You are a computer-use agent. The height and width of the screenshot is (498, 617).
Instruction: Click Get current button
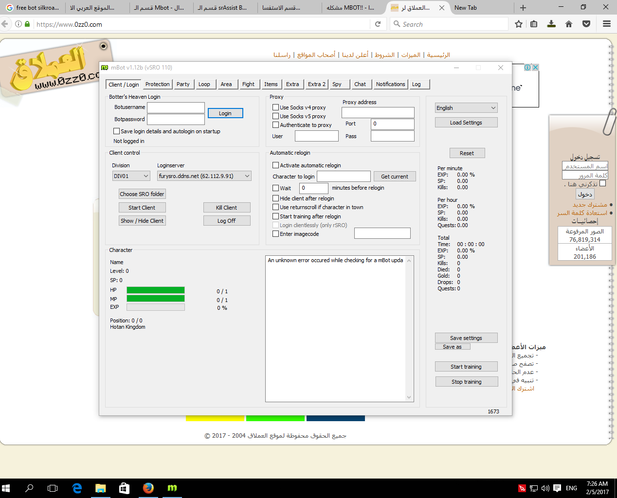395,177
